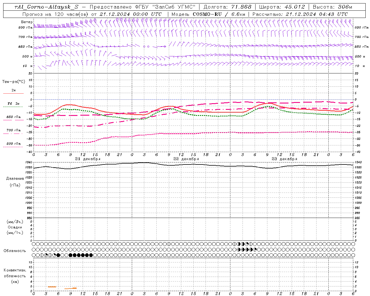Click the Ветер panel label

coord(27,22)
